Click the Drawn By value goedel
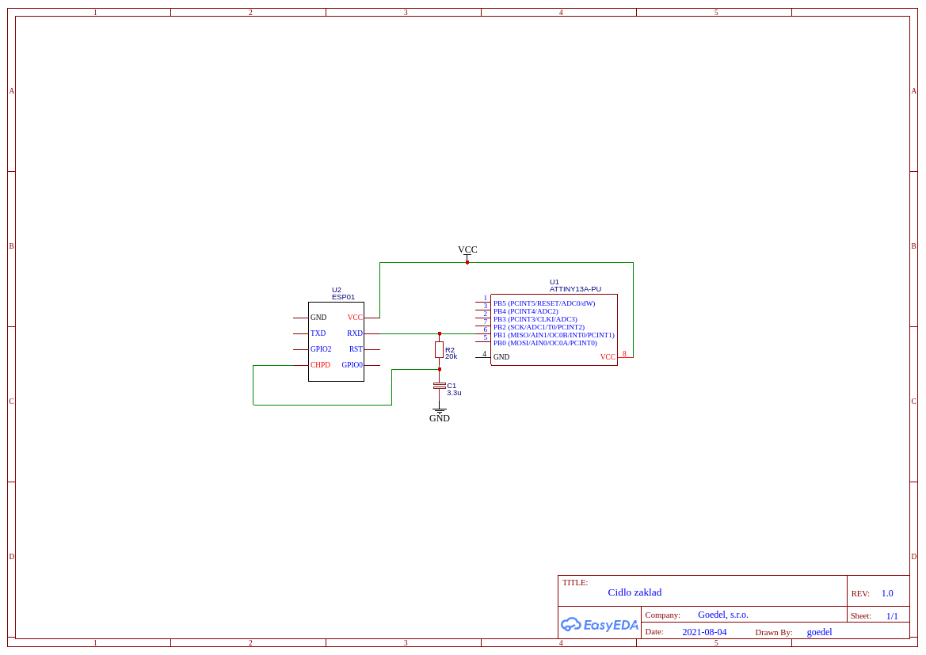The width and height of the screenshot is (926, 655). (819, 632)
